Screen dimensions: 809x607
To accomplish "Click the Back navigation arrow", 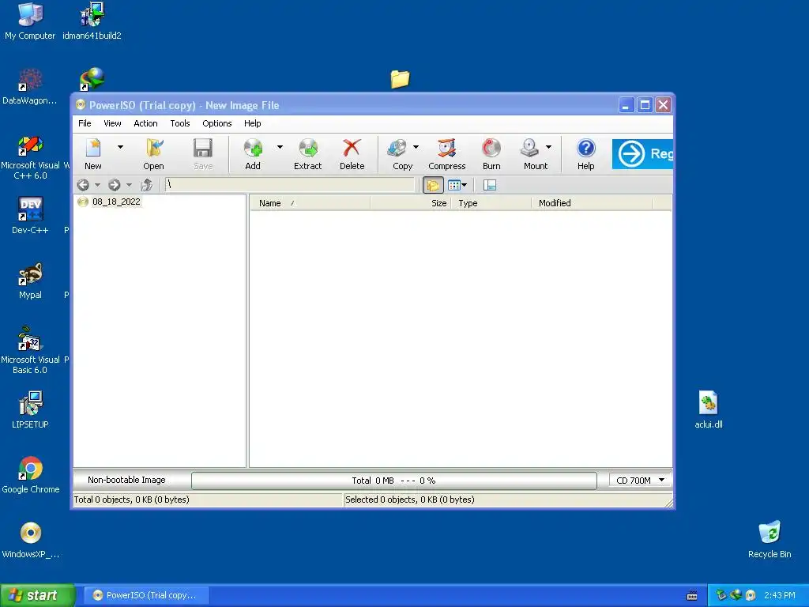I will [x=83, y=185].
